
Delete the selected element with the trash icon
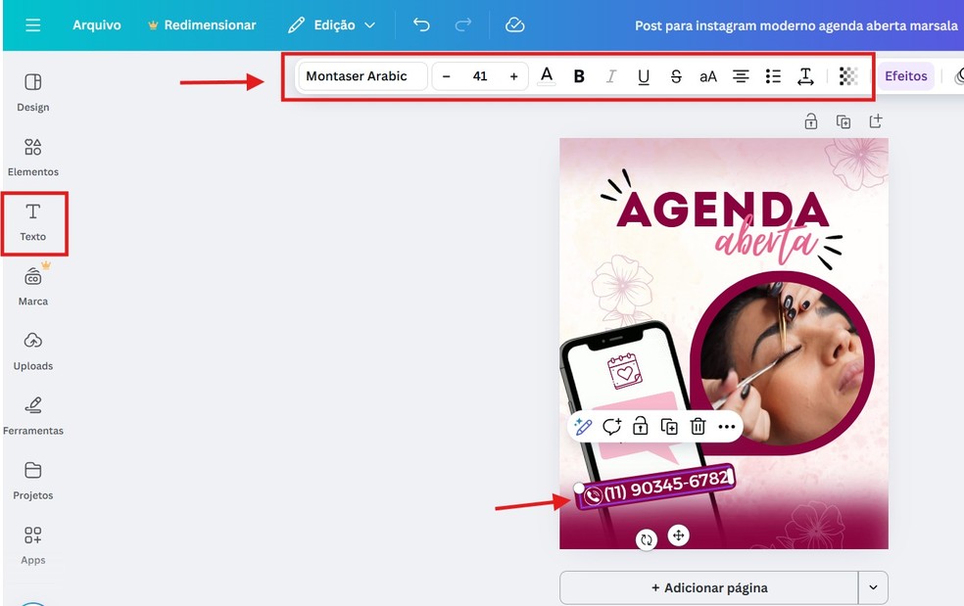pos(699,426)
